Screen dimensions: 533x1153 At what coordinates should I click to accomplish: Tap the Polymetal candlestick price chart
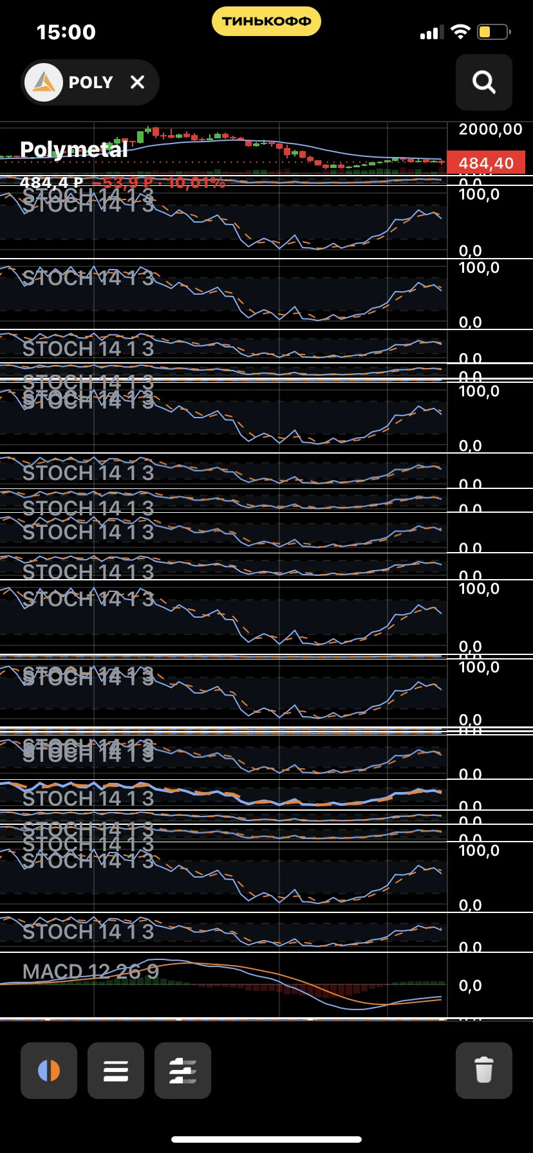pos(223,149)
